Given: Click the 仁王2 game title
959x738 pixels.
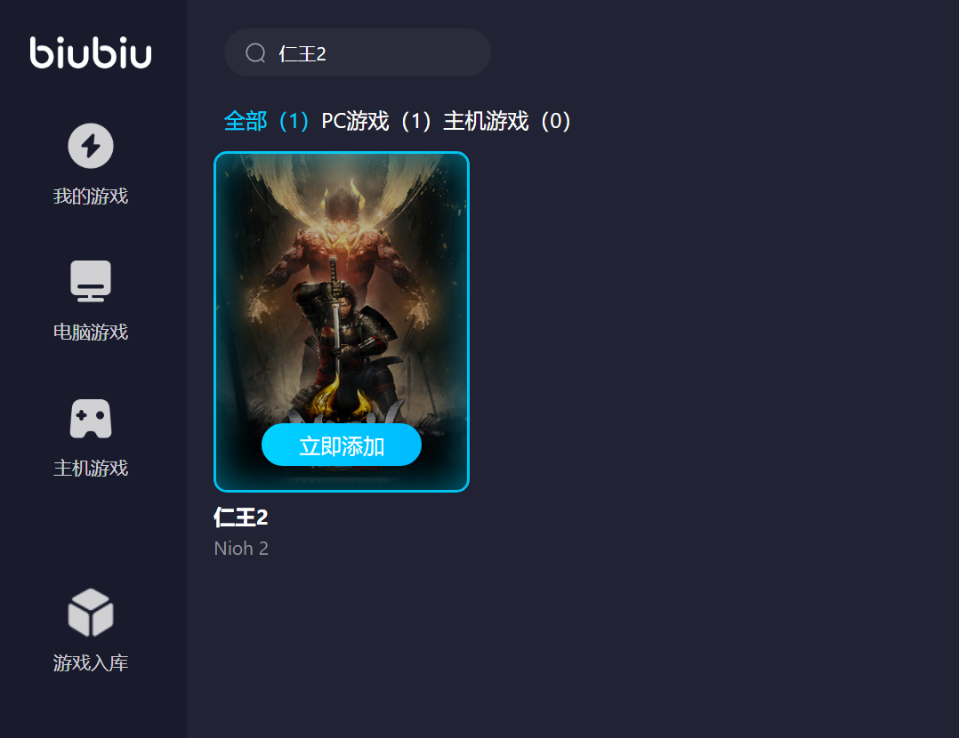Looking at the screenshot, I should (241, 517).
